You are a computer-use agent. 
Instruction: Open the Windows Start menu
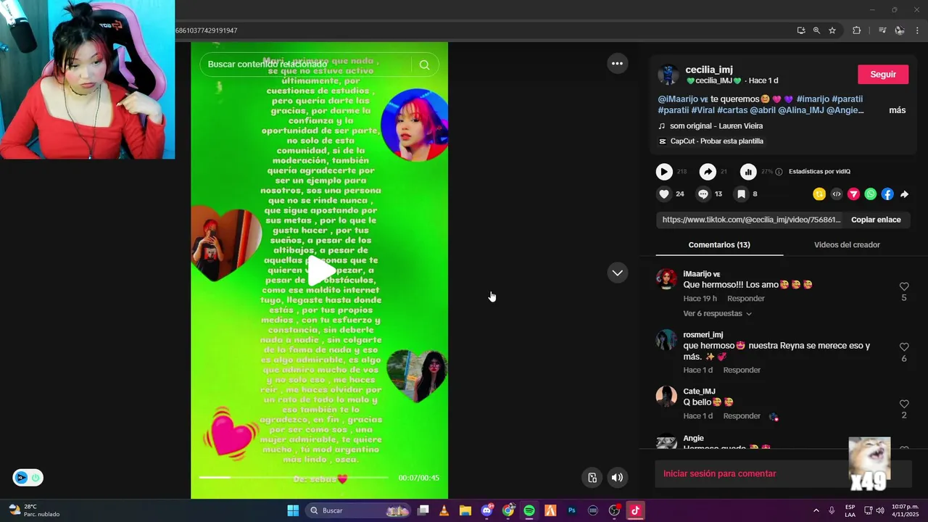point(293,510)
